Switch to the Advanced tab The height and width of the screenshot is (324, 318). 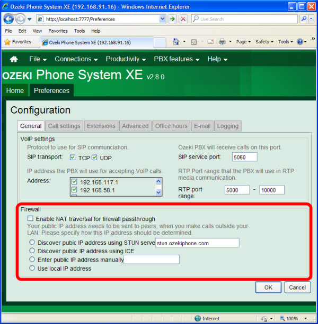click(x=135, y=126)
